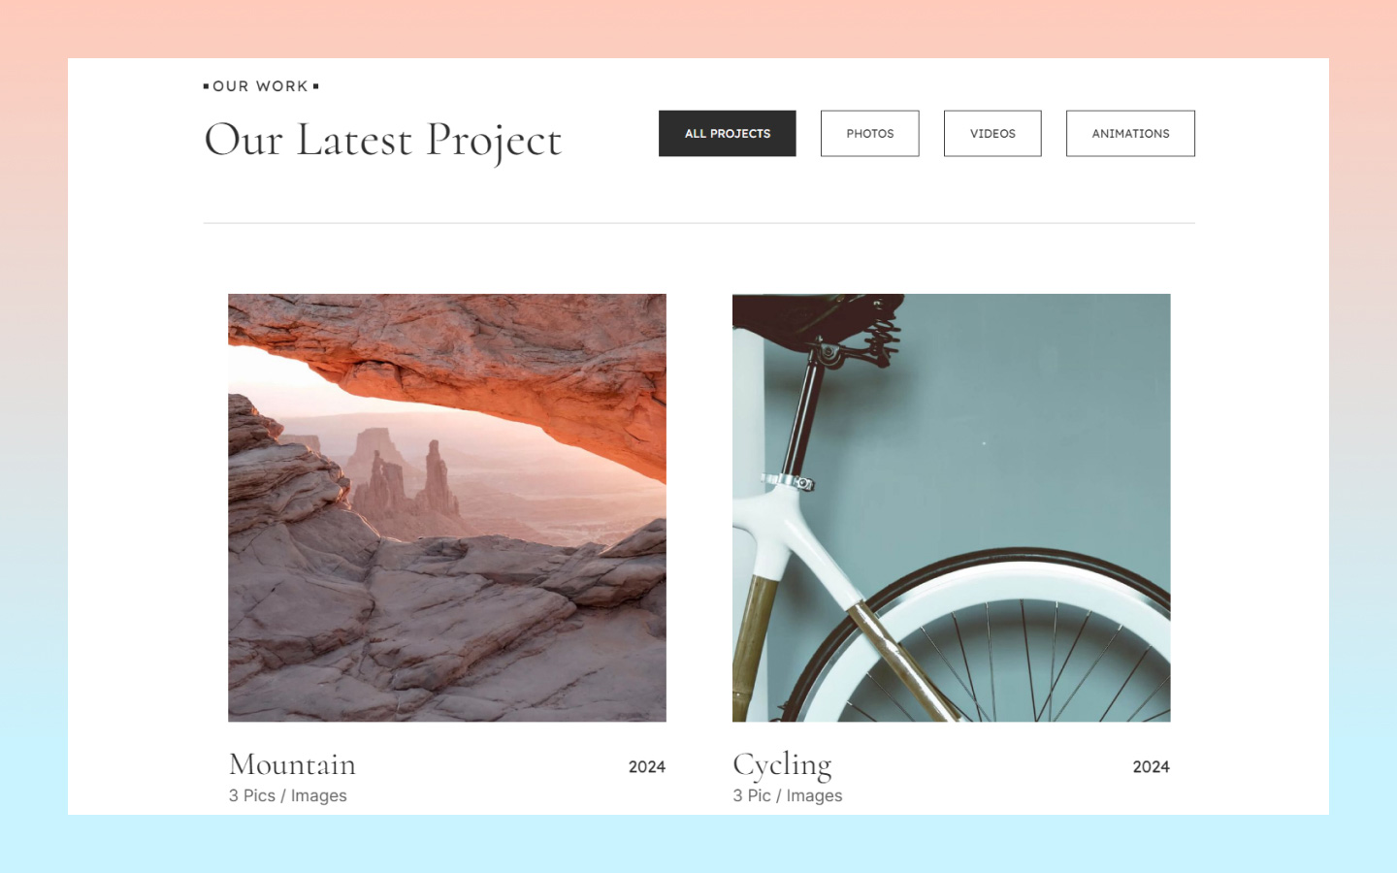Image resolution: width=1397 pixels, height=873 pixels.
Task: Click the square bullet before OUR WORK
Action: tap(206, 86)
